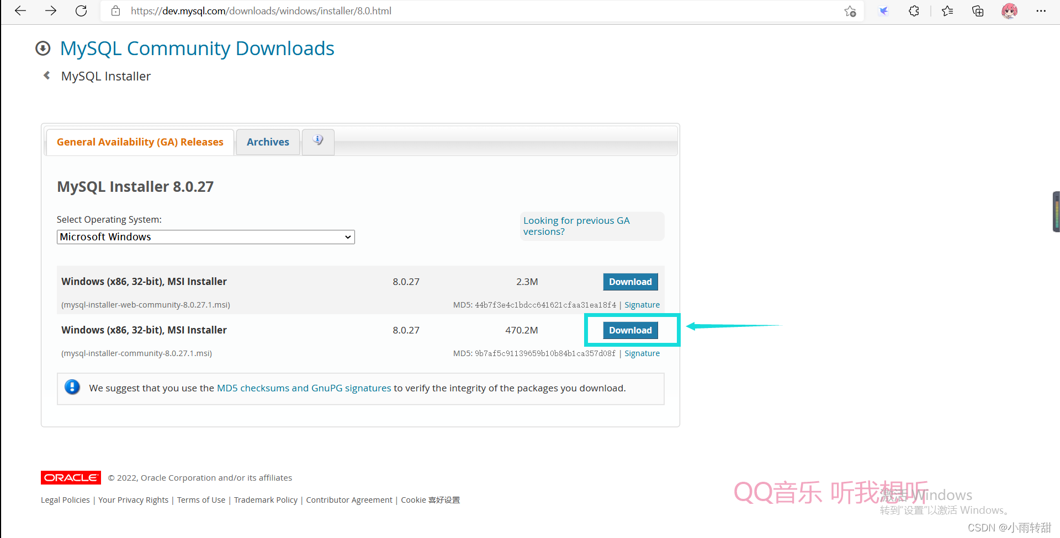Go forward with the browser forward arrow
The width and height of the screenshot is (1060, 538).
[x=51, y=11]
